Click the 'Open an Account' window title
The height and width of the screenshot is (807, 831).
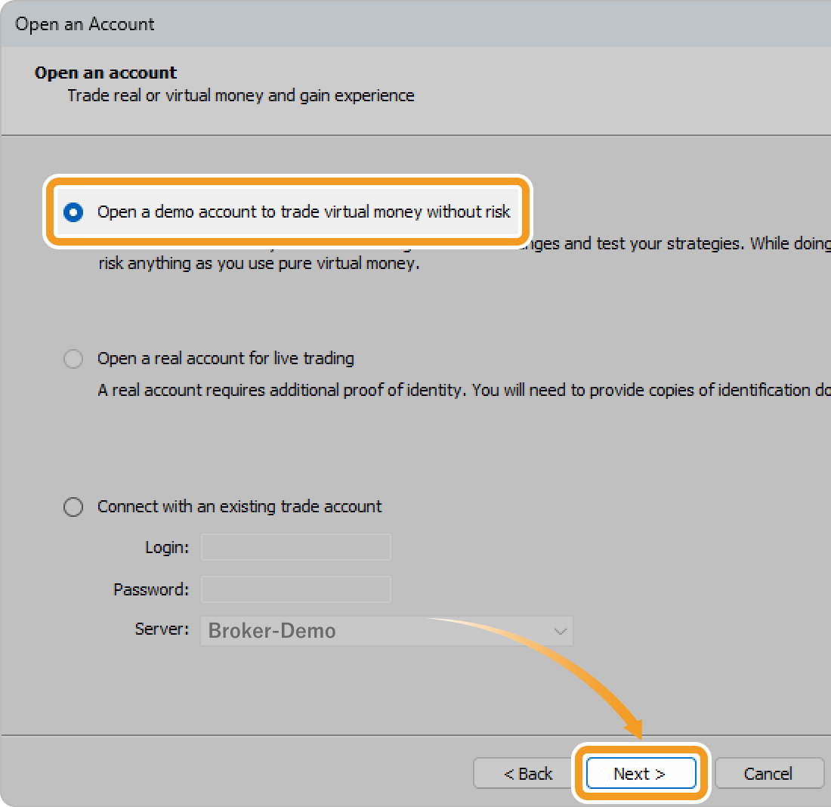pos(85,24)
